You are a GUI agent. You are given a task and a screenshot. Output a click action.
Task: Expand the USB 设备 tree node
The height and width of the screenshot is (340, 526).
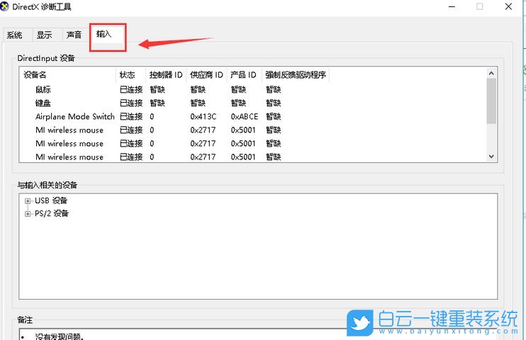point(28,201)
